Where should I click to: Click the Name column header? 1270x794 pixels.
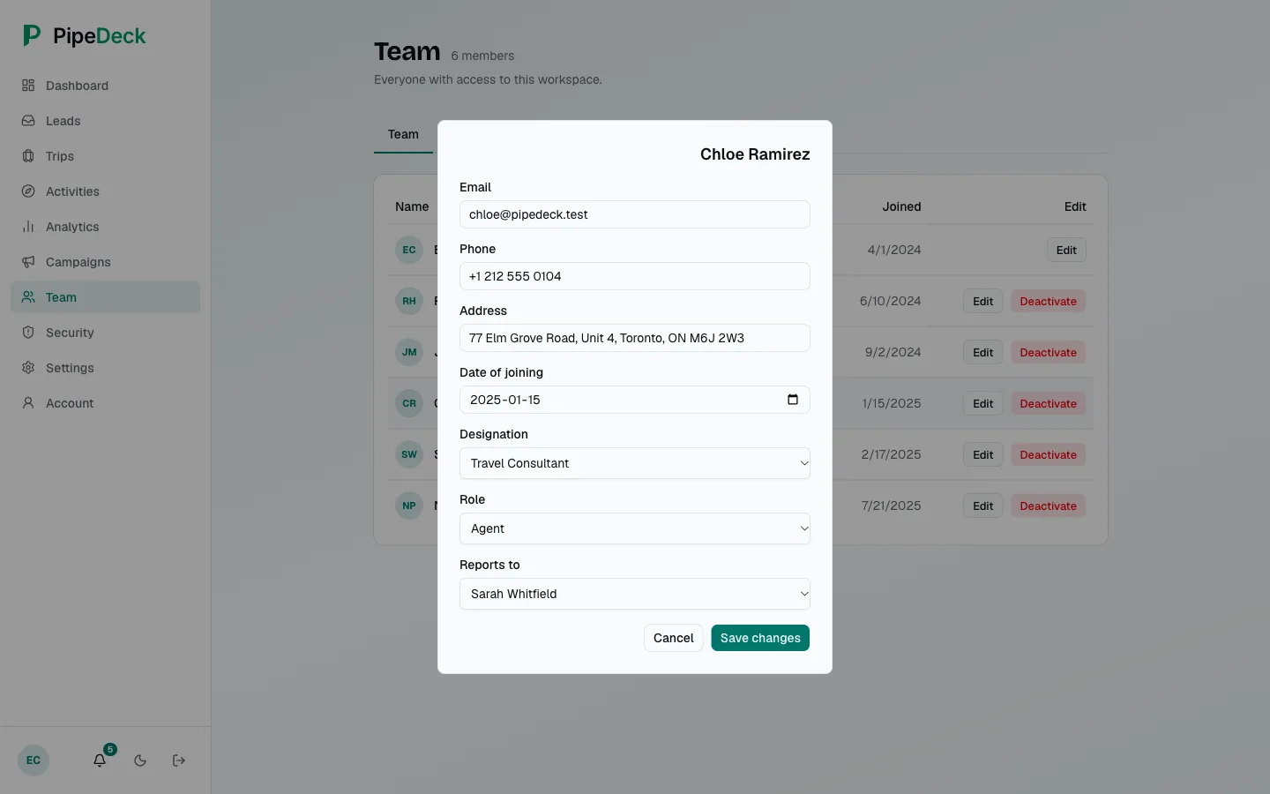[412, 206]
